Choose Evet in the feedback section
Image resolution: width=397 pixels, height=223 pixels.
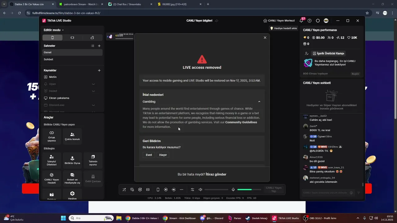click(149, 155)
